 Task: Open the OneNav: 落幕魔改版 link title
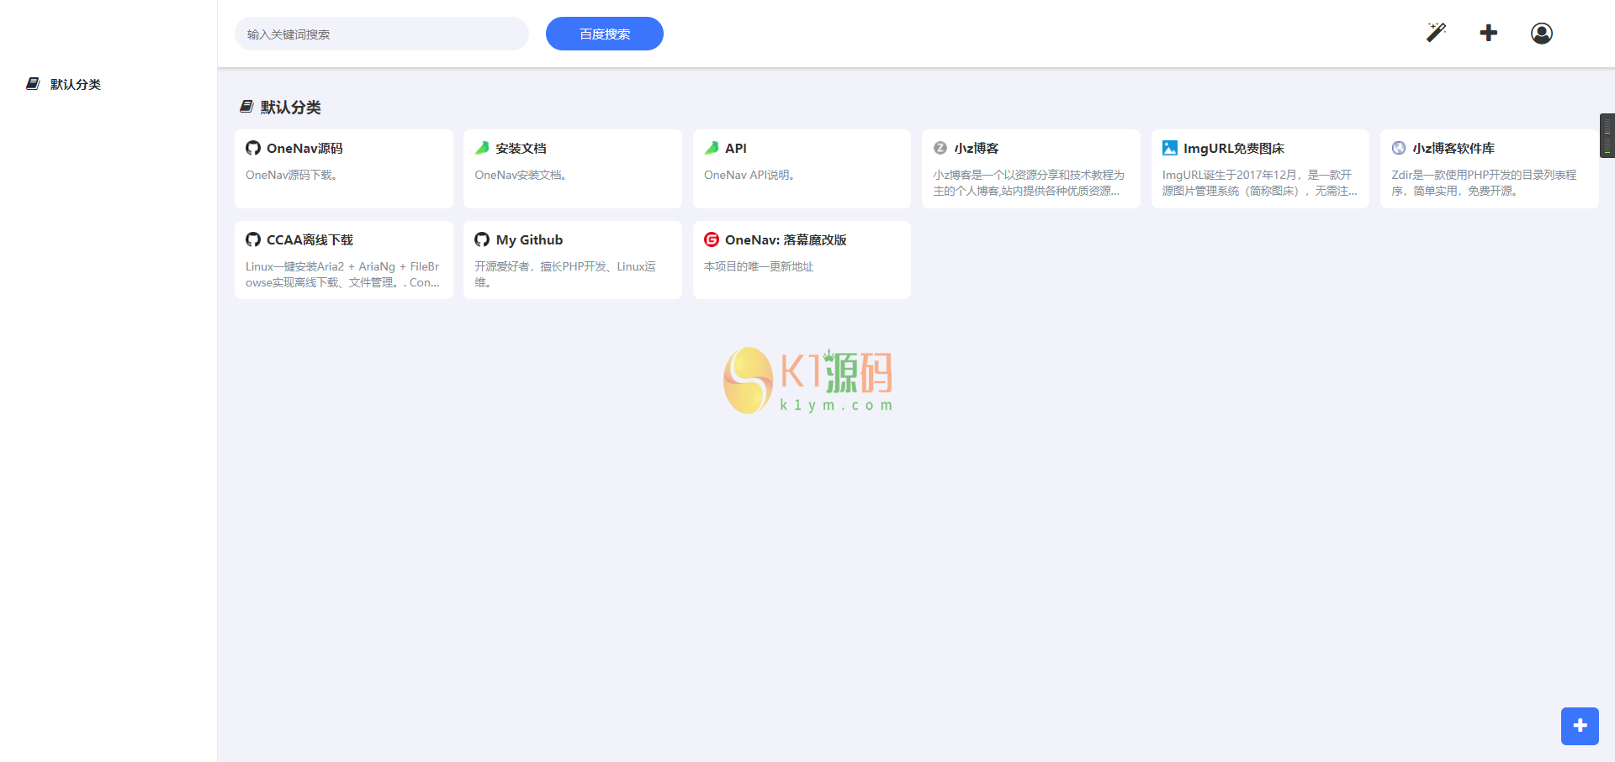(x=786, y=239)
